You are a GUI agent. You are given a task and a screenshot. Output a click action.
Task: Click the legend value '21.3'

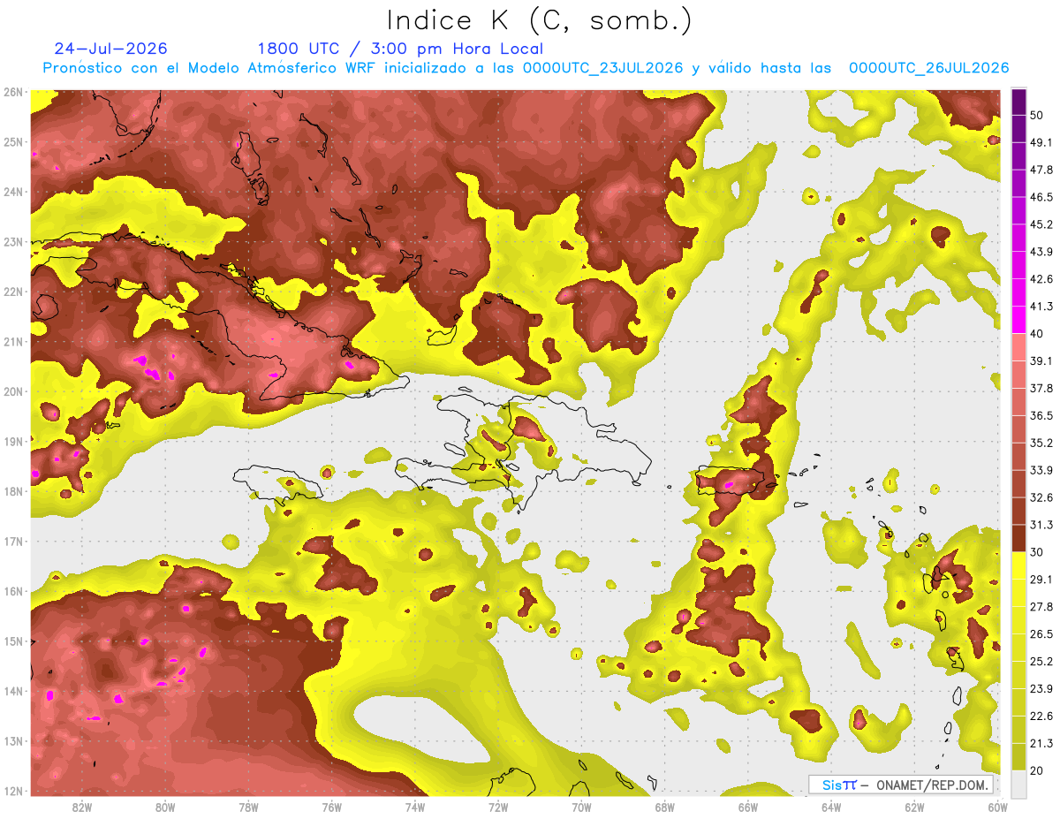coord(1041,744)
